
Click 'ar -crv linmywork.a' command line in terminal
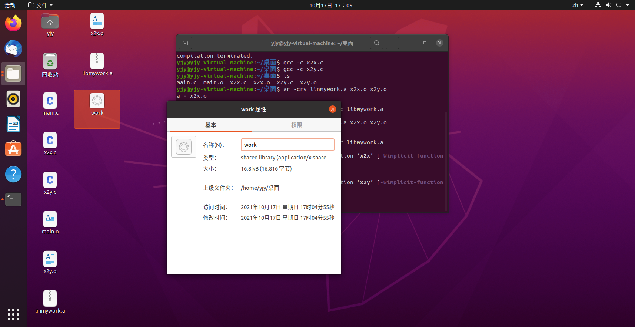(282, 89)
